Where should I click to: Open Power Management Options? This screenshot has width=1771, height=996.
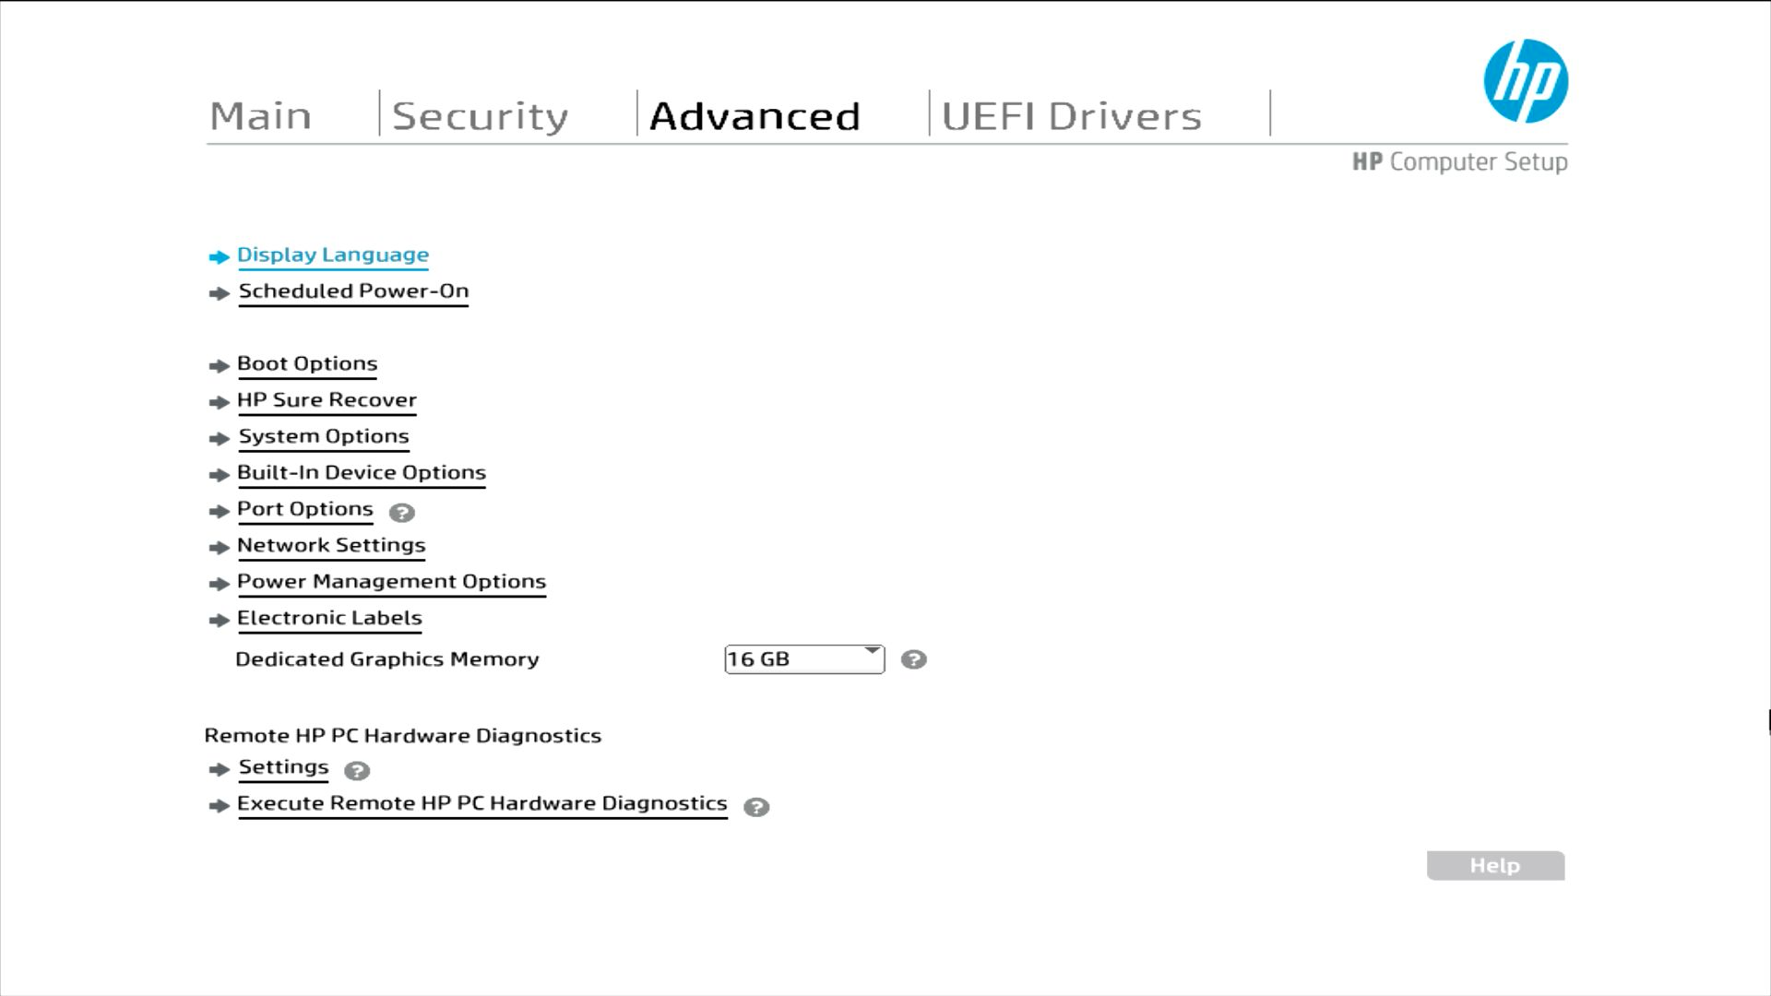tap(391, 582)
